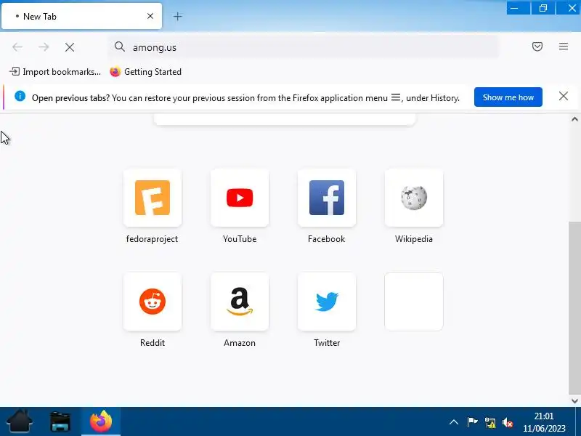Open the Getting Started bookmark

(x=146, y=71)
